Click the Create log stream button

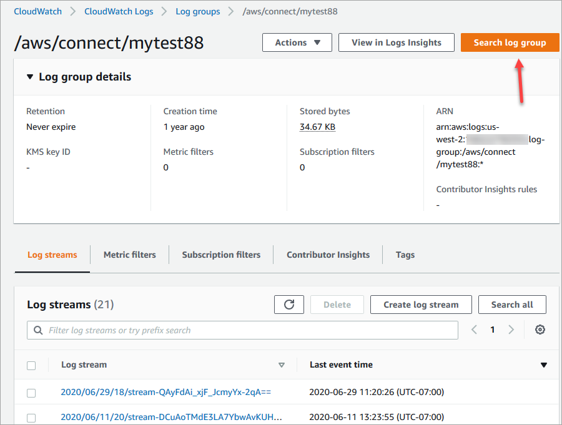420,305
